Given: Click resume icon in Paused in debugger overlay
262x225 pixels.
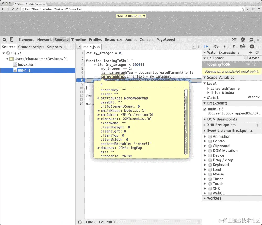Looking at the screenshot, I should click(x=140, y=16).
